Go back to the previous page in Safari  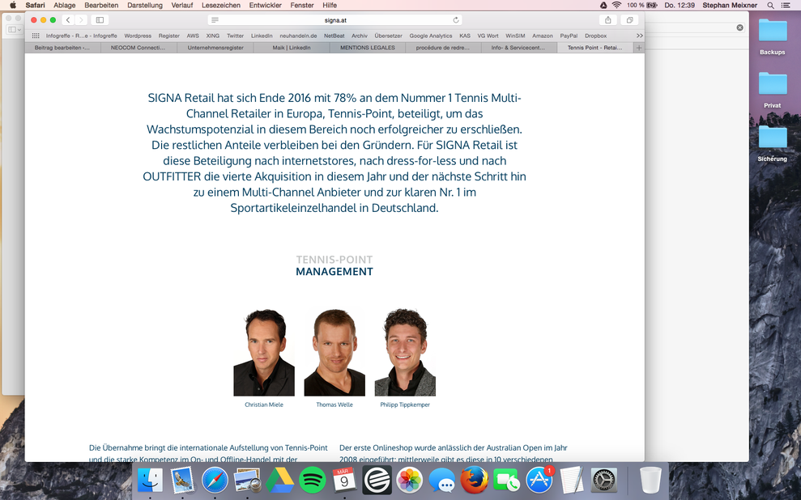(68, 20)
